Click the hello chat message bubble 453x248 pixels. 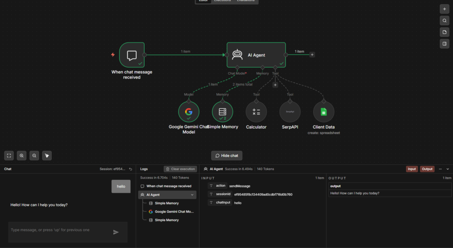121,187
